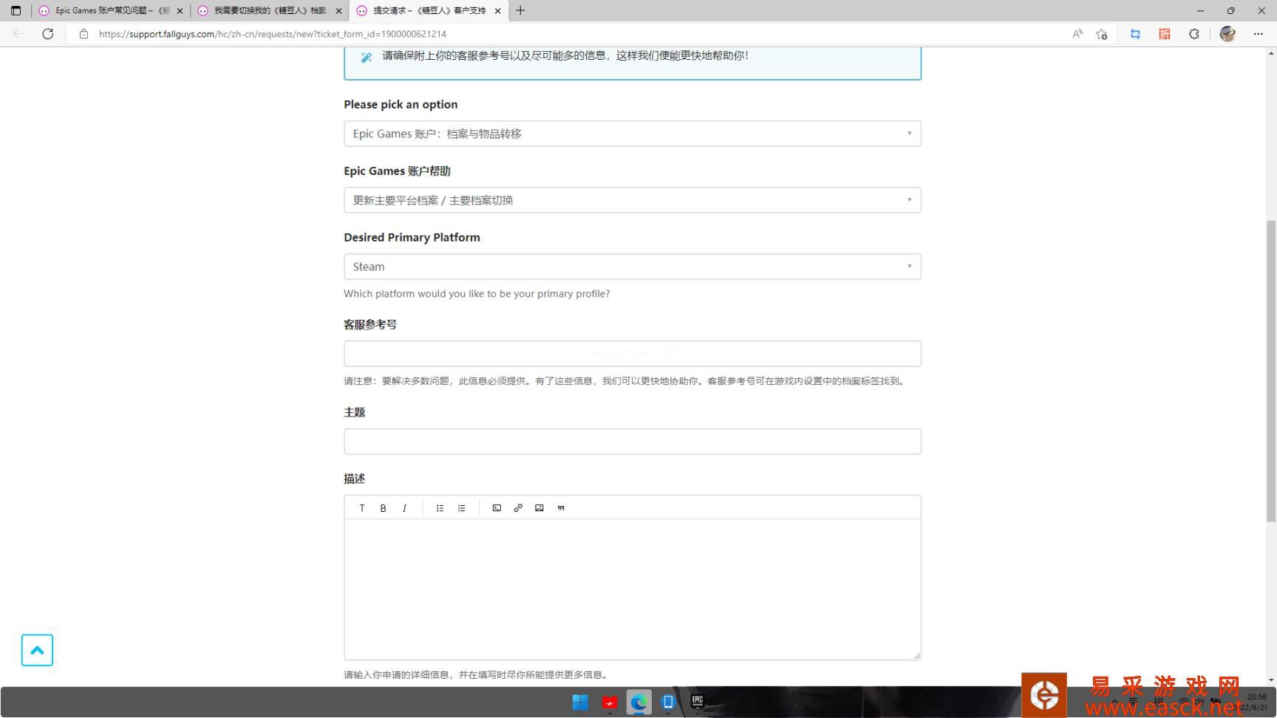Open Epic Games Launcher from taskbar

697,702
